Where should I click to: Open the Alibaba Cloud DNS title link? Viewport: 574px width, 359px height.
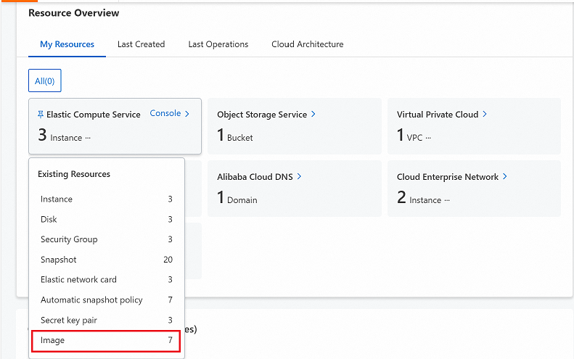tap(255, 177)
